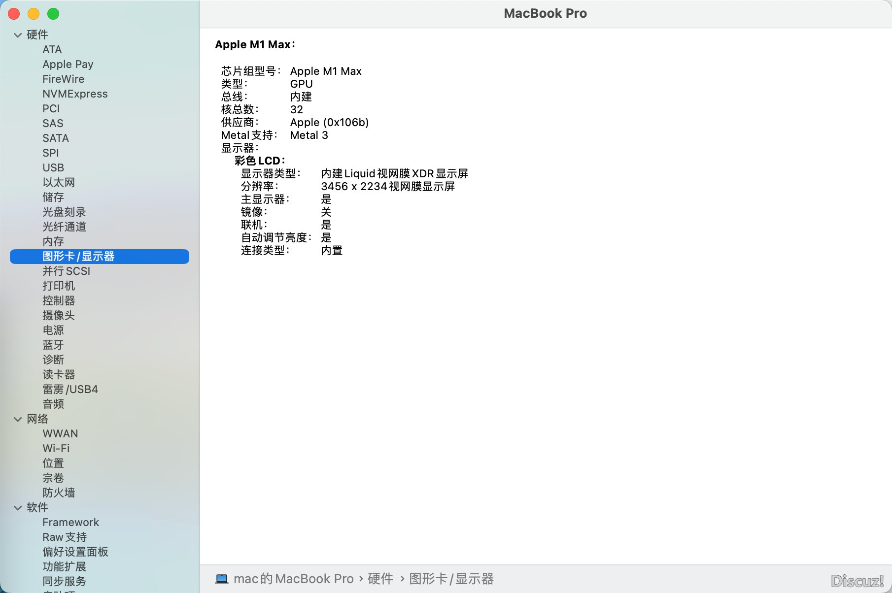Click the '彩色 LCD:' display heading
Viewport: 892px width, 593px height.
point(260,161)
